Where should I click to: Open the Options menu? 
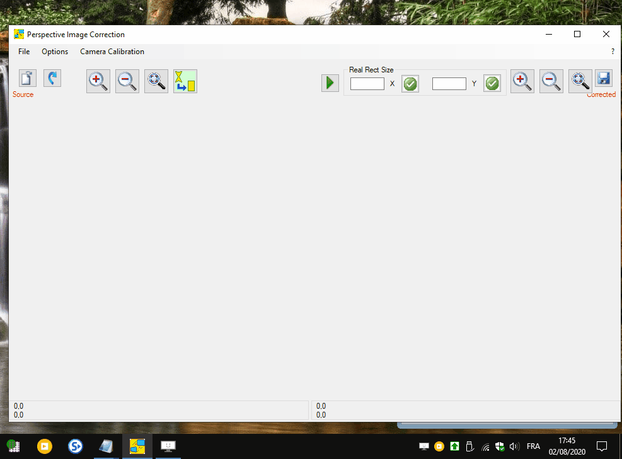click(x=55, y=52)
